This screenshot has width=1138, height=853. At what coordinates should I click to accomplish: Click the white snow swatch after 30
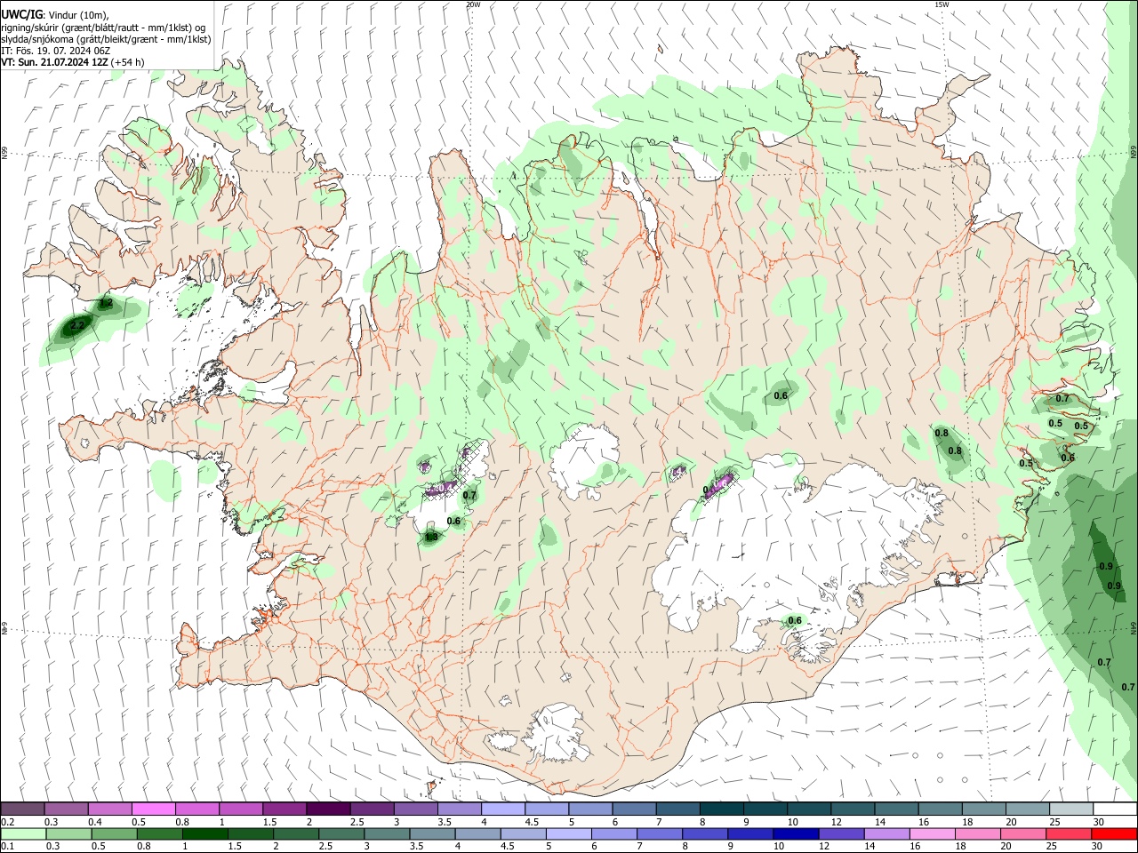(x=1114, y=809)
